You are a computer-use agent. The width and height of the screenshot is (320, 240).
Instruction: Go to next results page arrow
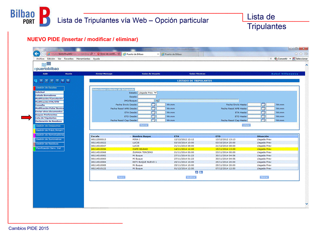[x=197, y=172]
